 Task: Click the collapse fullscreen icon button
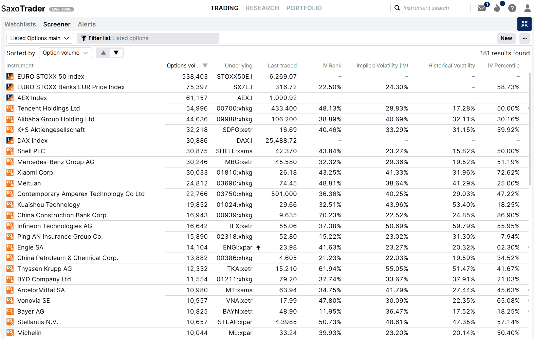point(524,24)
